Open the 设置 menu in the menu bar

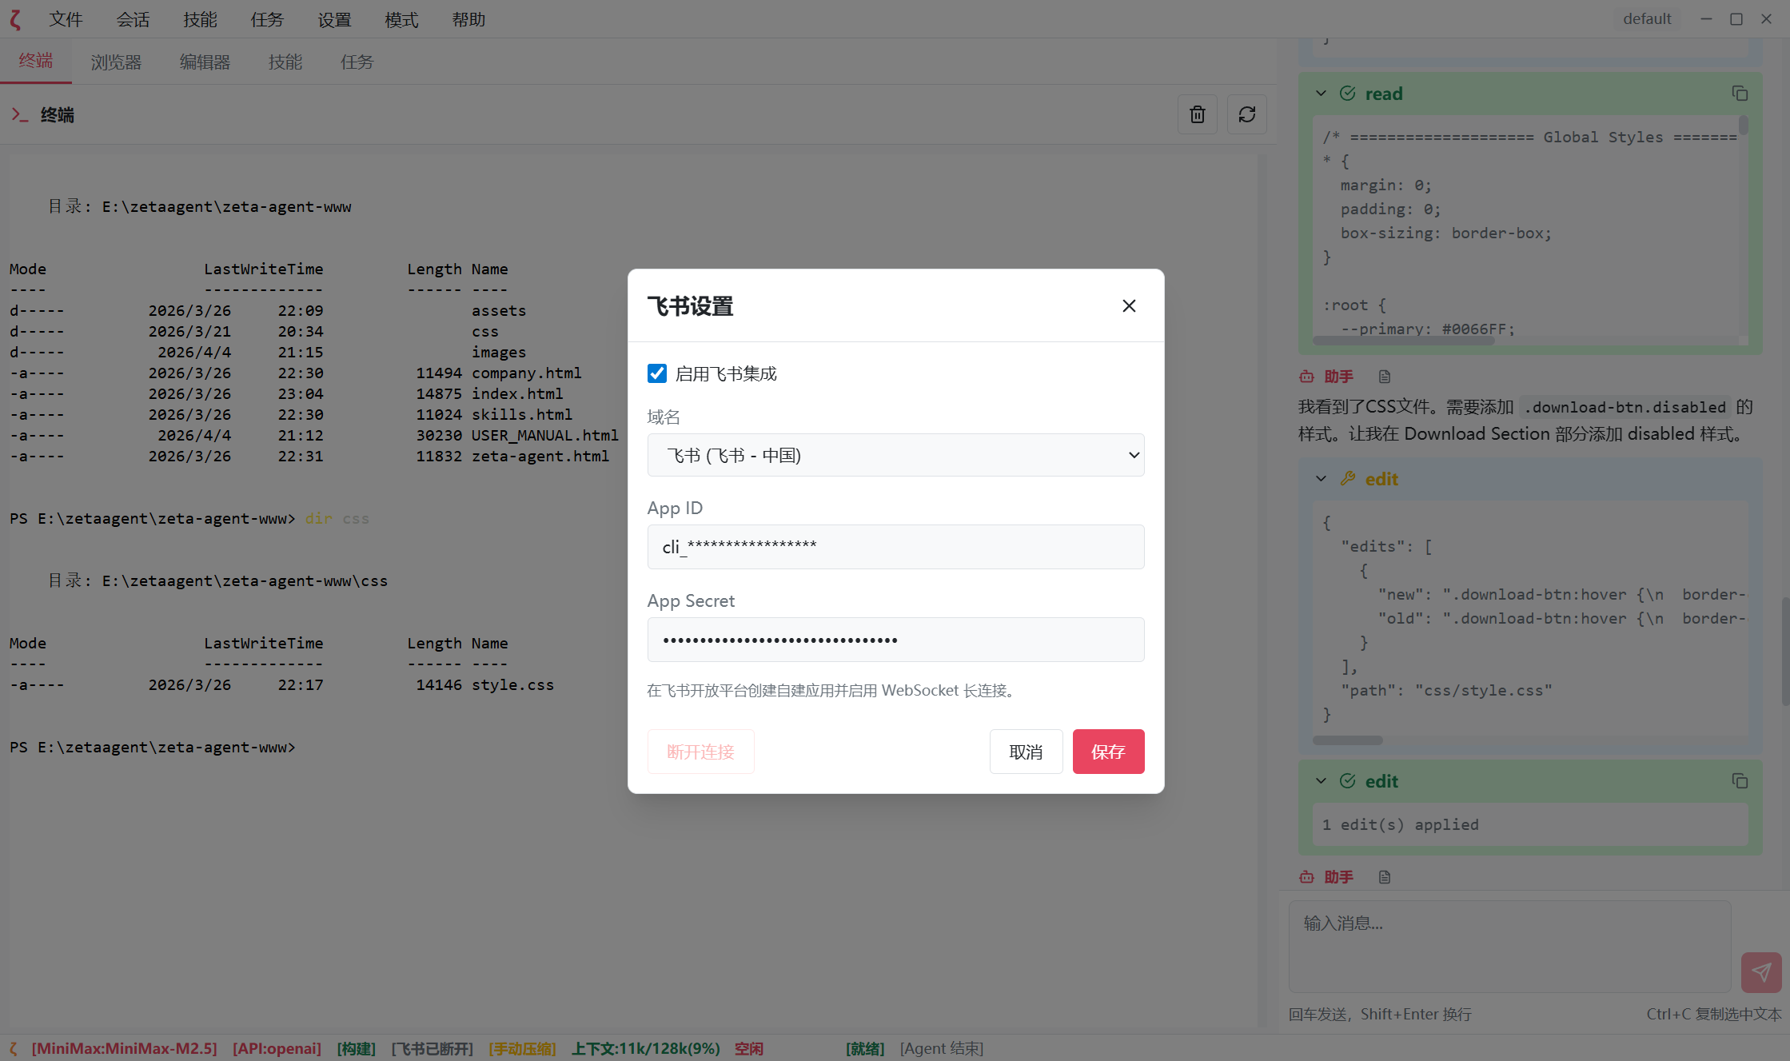[334, 19]
